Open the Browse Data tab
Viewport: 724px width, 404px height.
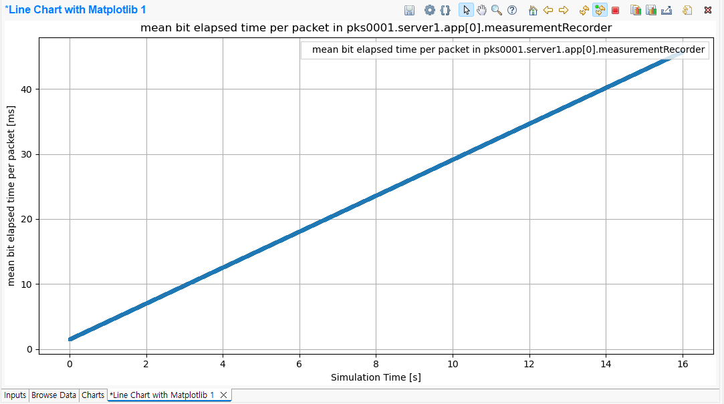pos(54,395)
